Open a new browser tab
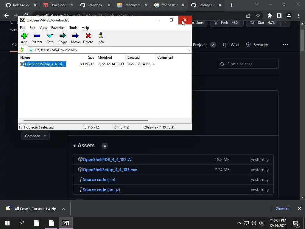 coord(231,5)
